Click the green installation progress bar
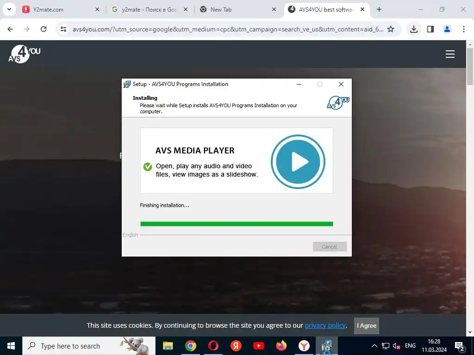 [237, 224]
